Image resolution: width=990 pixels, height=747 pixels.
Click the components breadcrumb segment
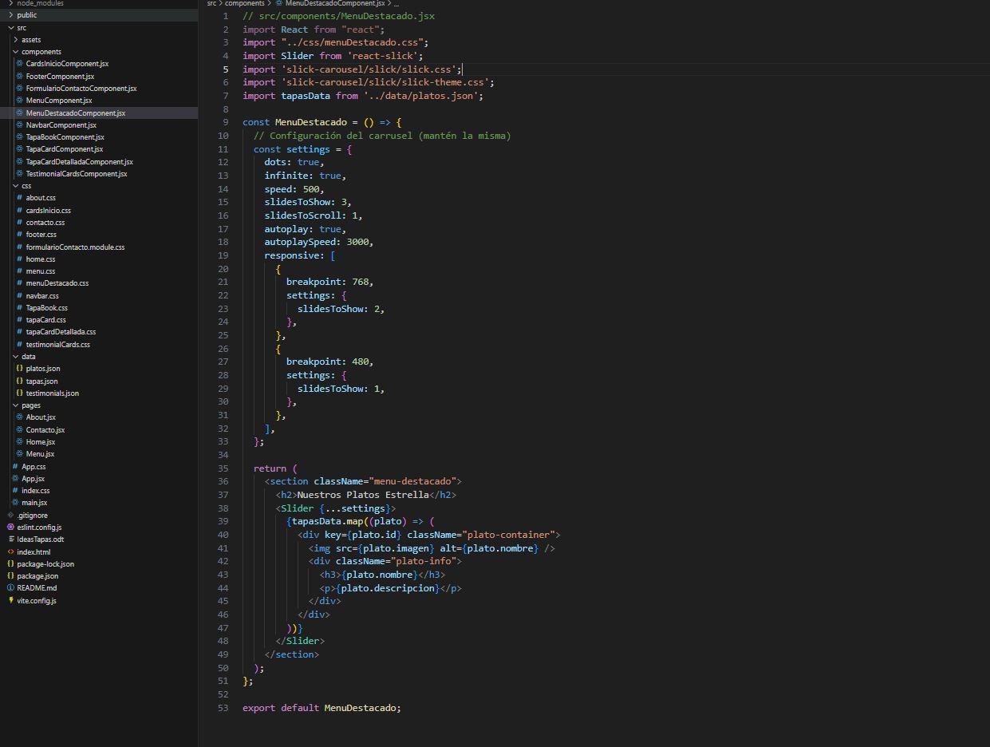pos(244,4)
